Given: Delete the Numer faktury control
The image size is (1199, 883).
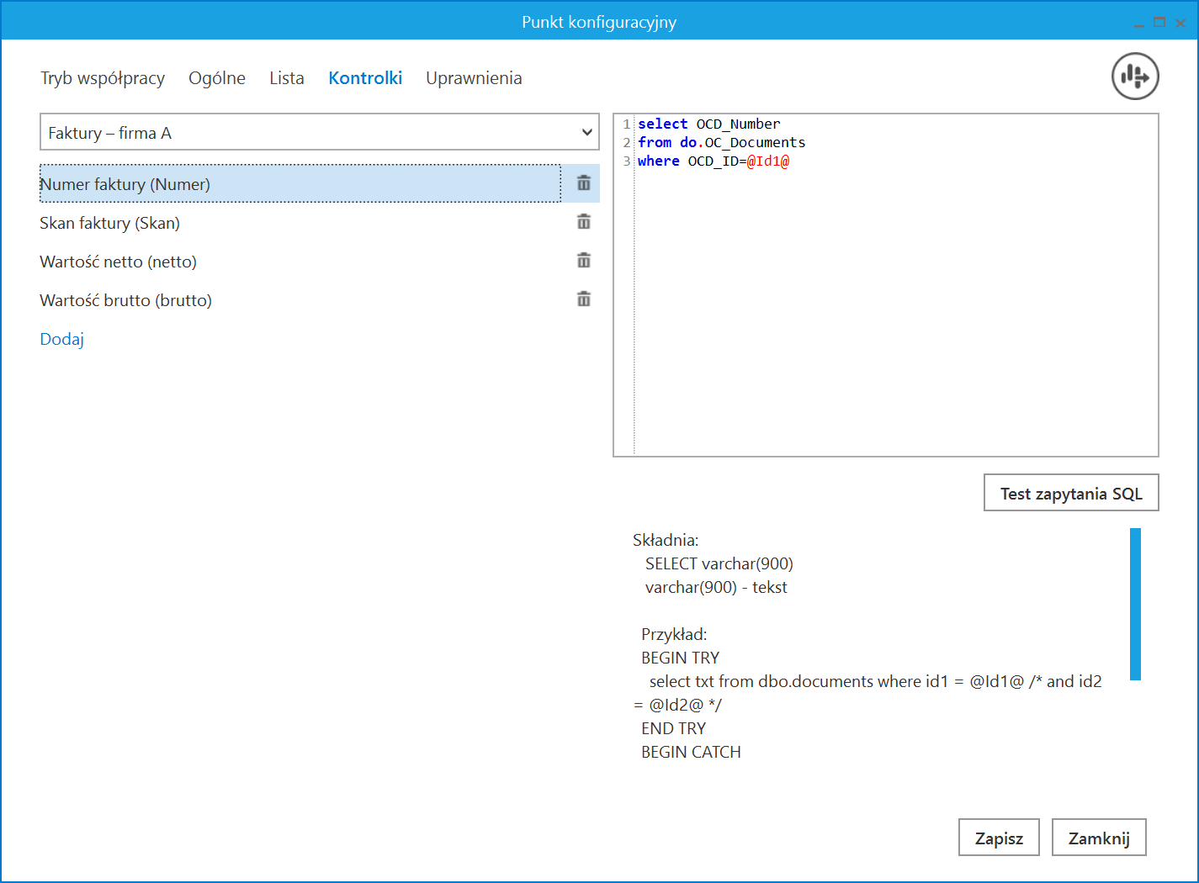Looking at the screenshot, I should point(583,183).
